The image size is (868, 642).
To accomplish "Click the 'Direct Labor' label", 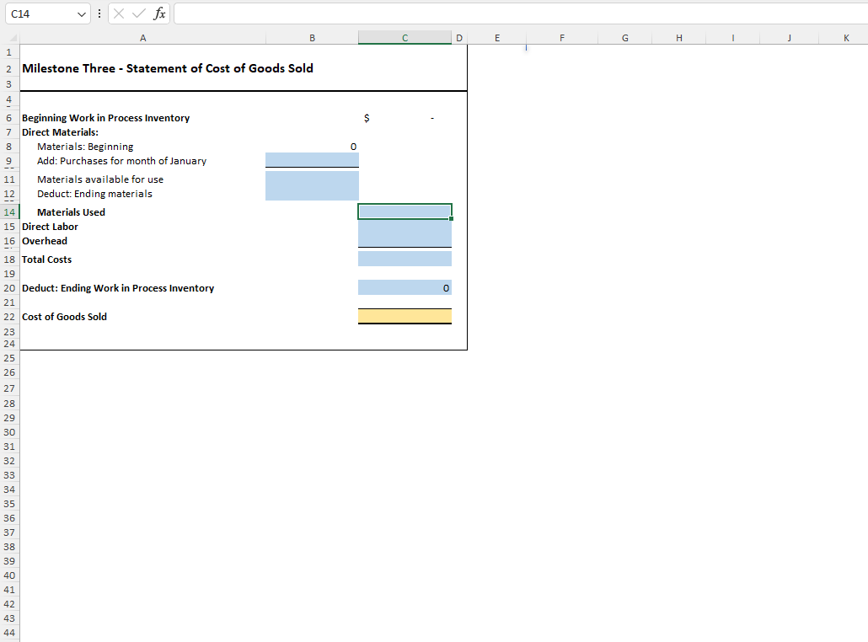I will tap(50, 227).
